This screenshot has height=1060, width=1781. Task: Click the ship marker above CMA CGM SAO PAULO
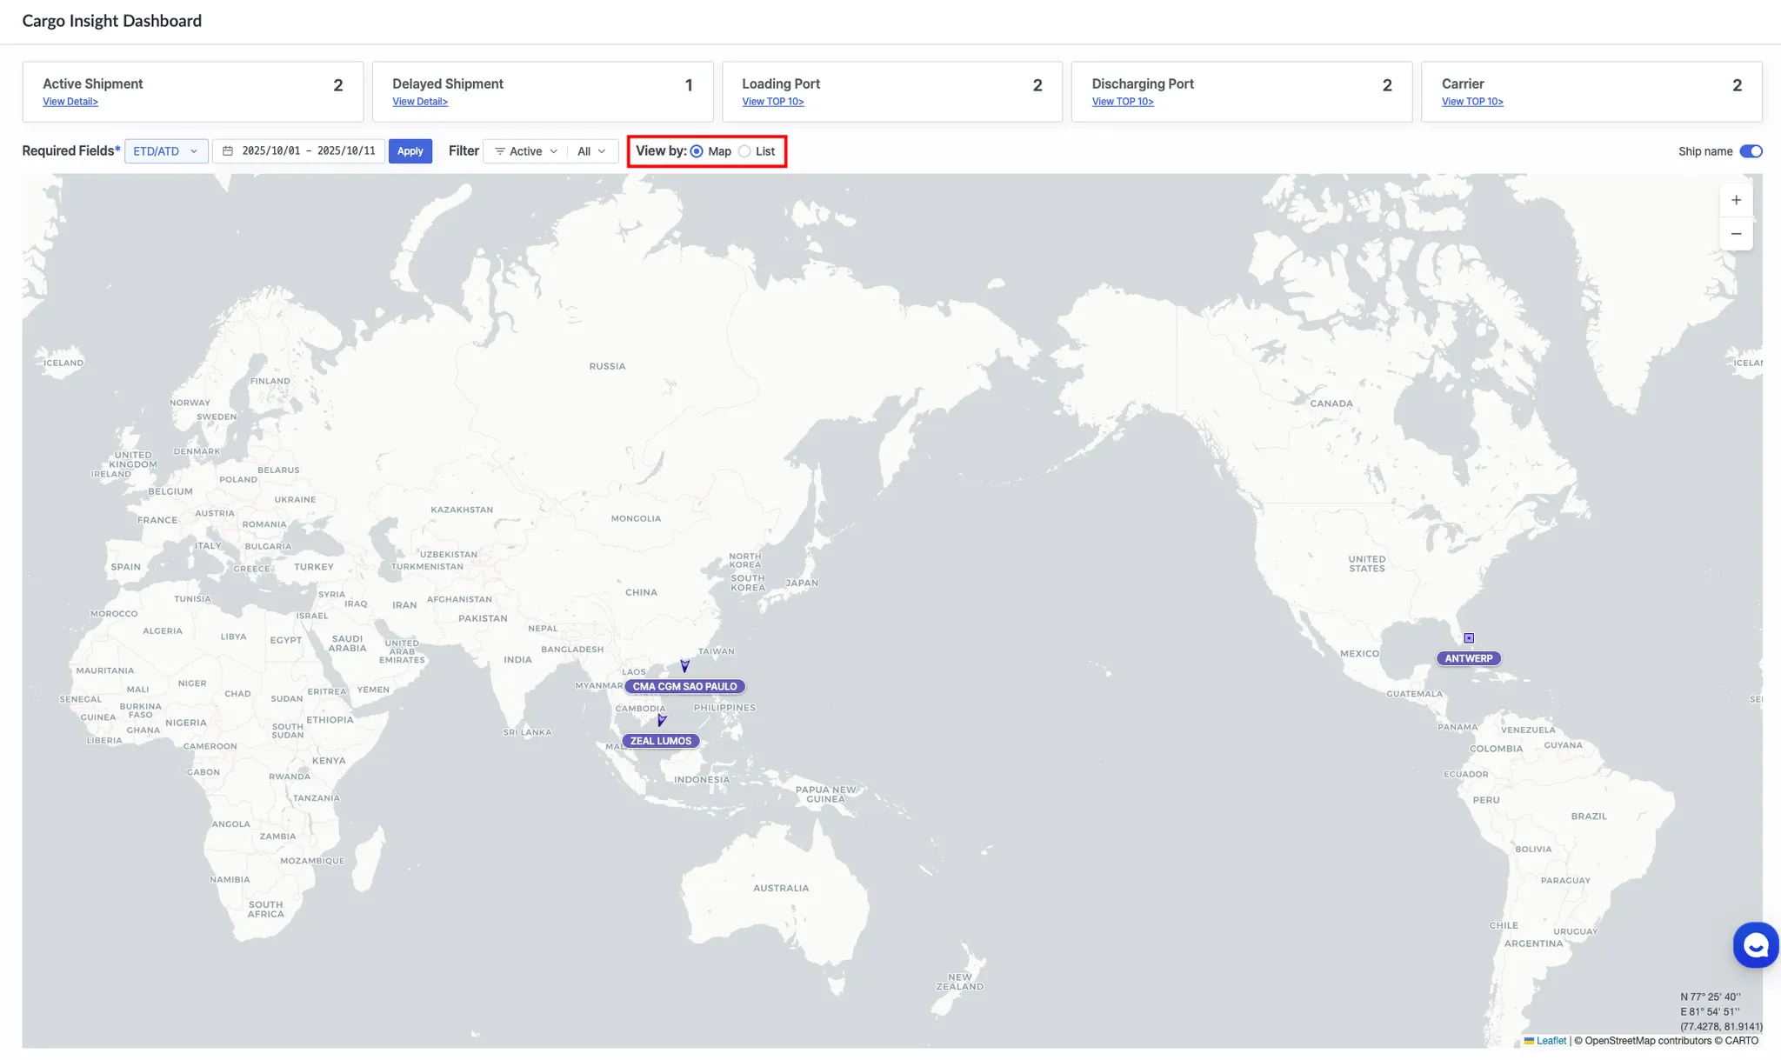(685, 666)
